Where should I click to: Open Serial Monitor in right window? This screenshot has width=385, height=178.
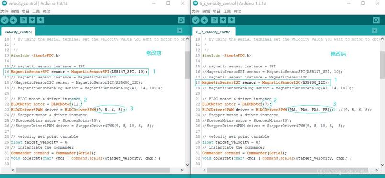376,20
